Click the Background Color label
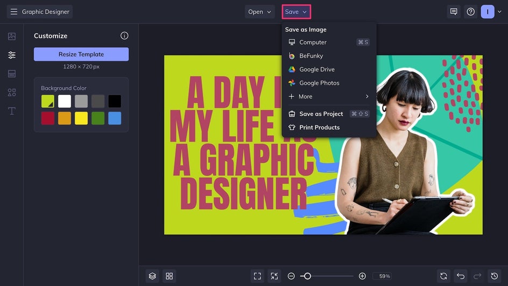508x286 pixels. point(63,88)
